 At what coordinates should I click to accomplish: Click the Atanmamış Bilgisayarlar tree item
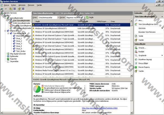point(24,36)
